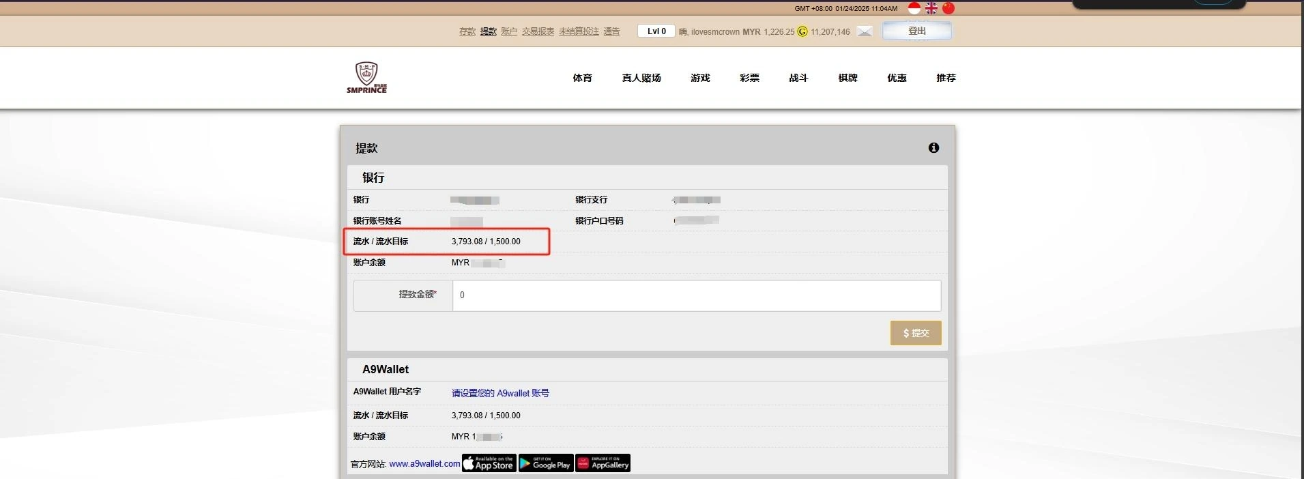Click the set A9wallet account link

500,393
